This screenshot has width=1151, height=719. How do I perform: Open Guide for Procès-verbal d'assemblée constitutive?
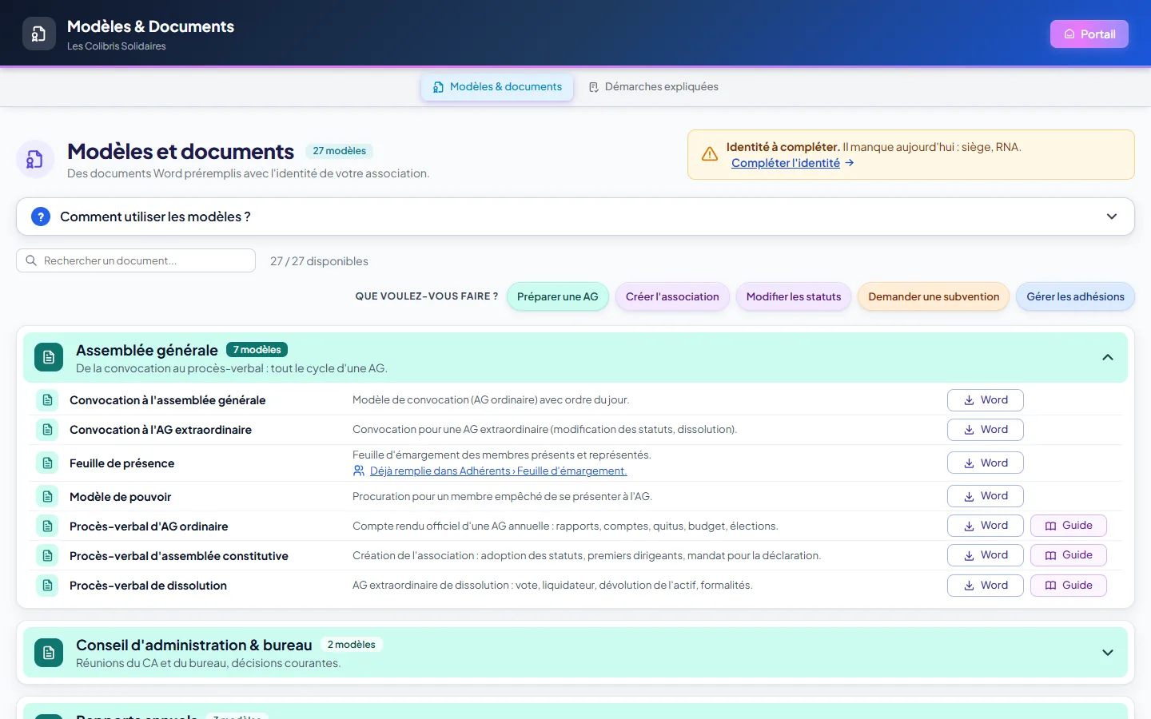1069,555
